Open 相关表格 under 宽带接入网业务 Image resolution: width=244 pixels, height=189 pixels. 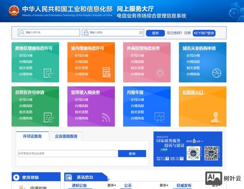click(81, 112)
